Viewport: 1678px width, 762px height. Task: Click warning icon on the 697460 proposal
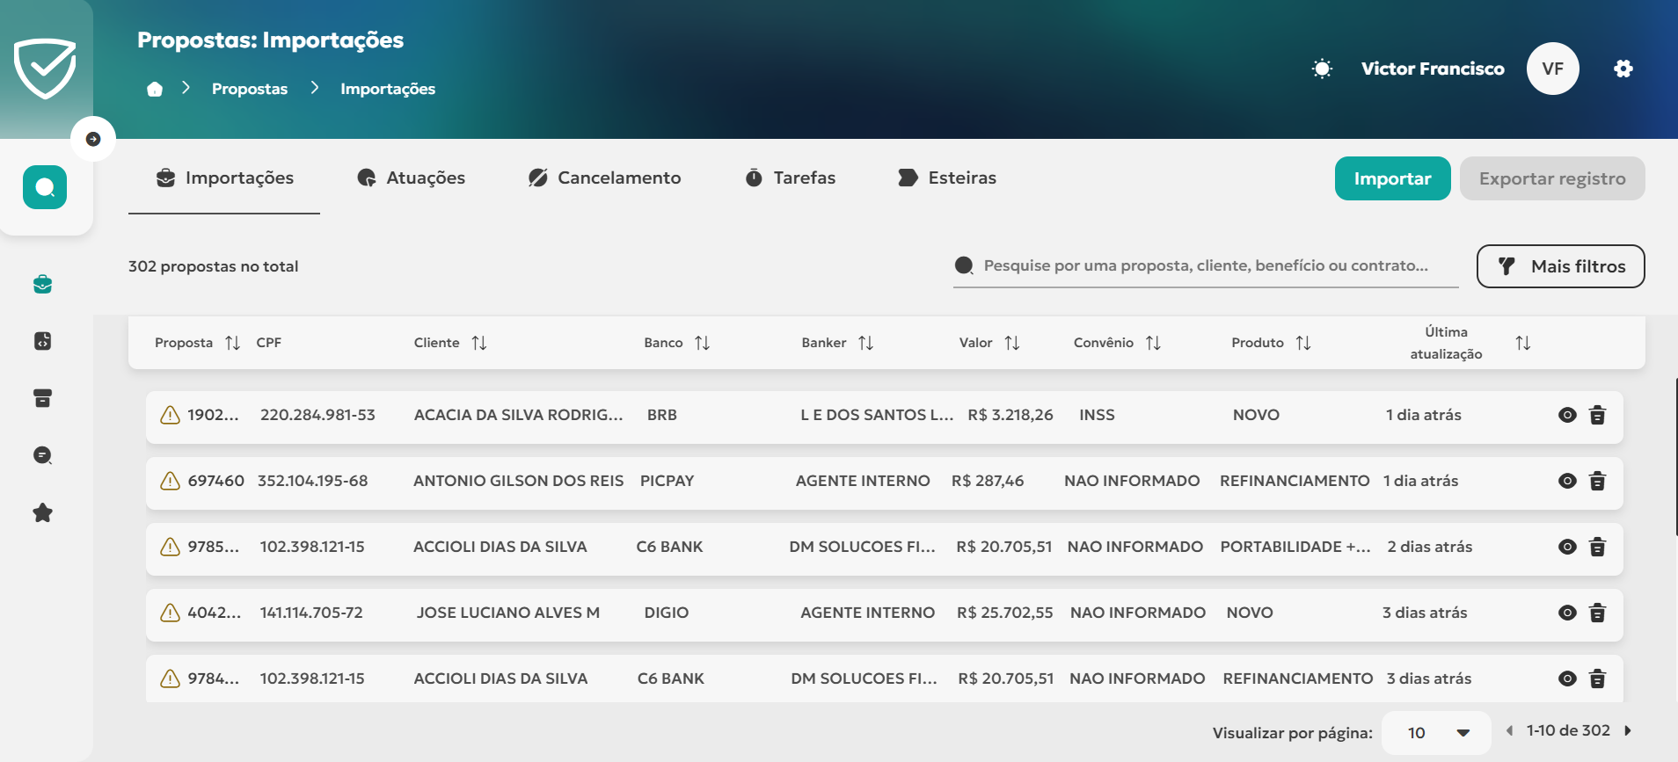click(x=170, y=481)
